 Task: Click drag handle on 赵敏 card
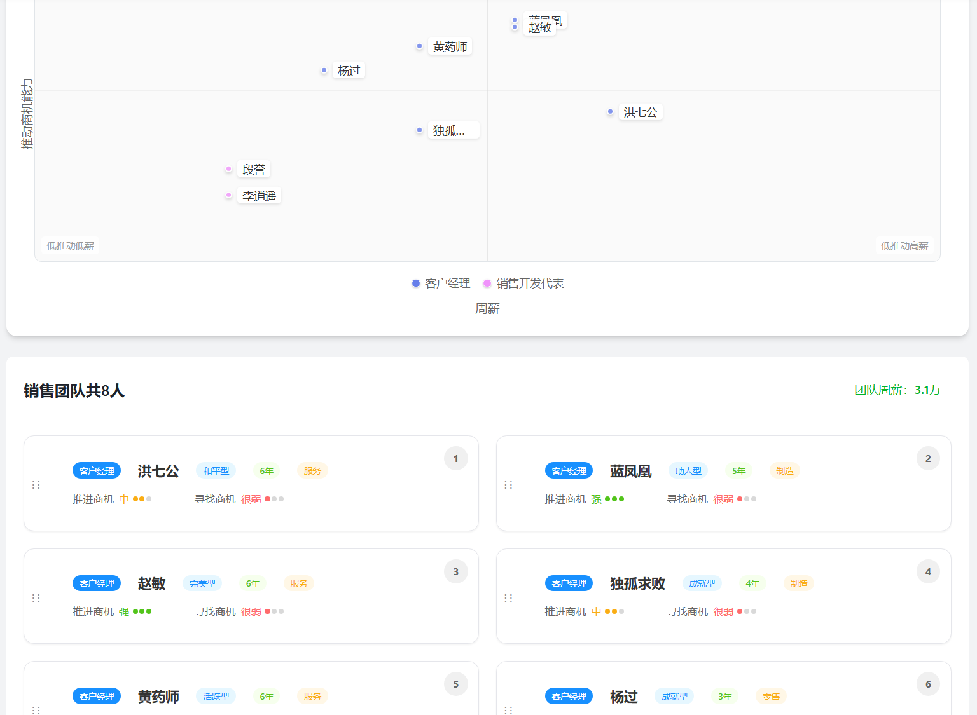[x=36, y=598]
